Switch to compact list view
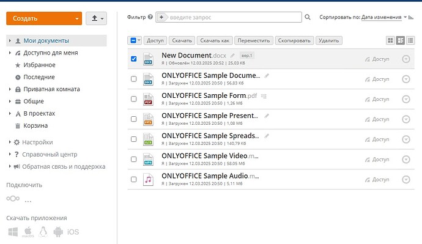The image size is (422, 244). (410, 40)
